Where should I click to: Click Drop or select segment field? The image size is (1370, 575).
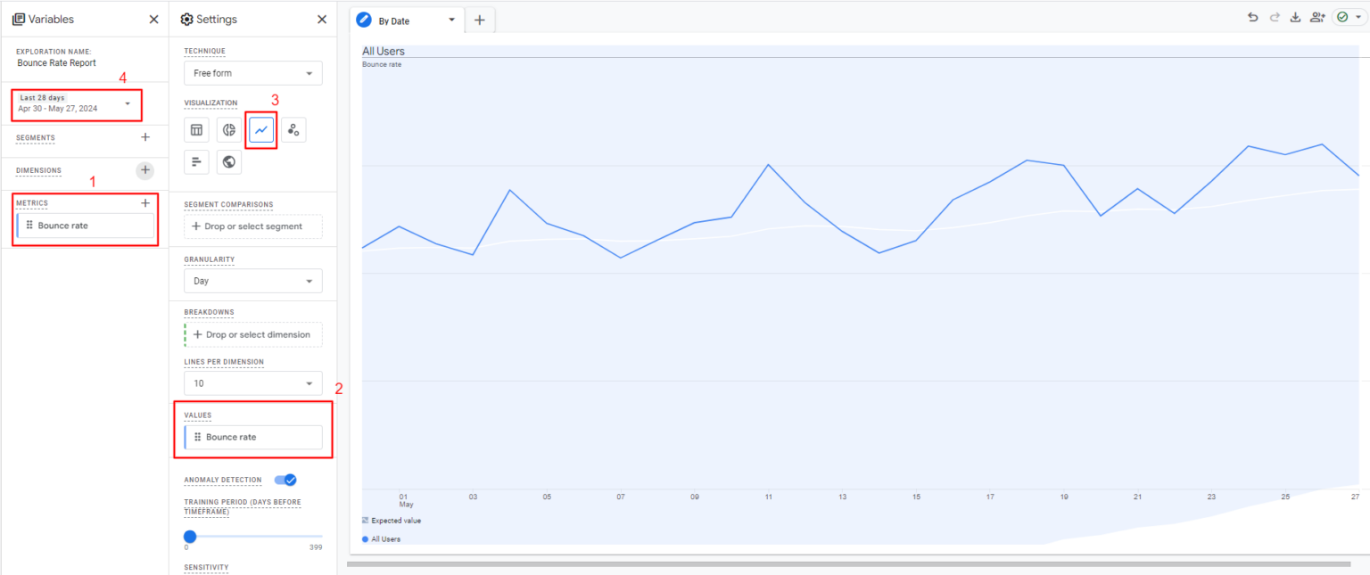[252, 226]
